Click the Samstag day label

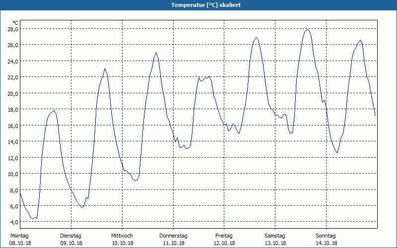point(275,236)
